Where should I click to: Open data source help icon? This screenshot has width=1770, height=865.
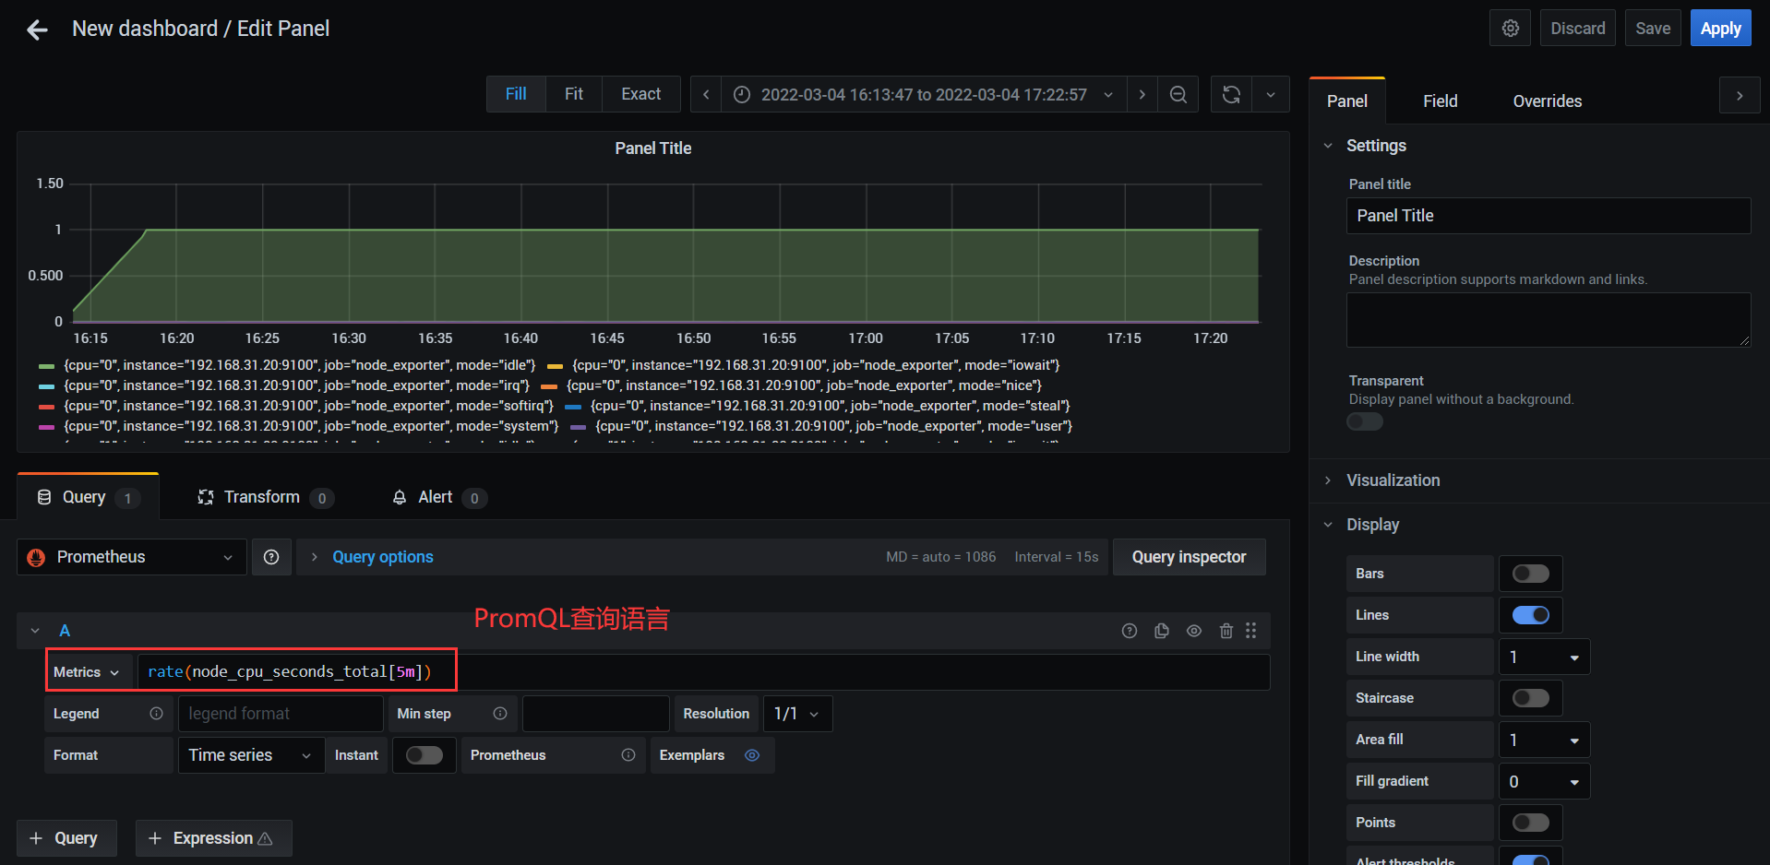coord(271,557)
